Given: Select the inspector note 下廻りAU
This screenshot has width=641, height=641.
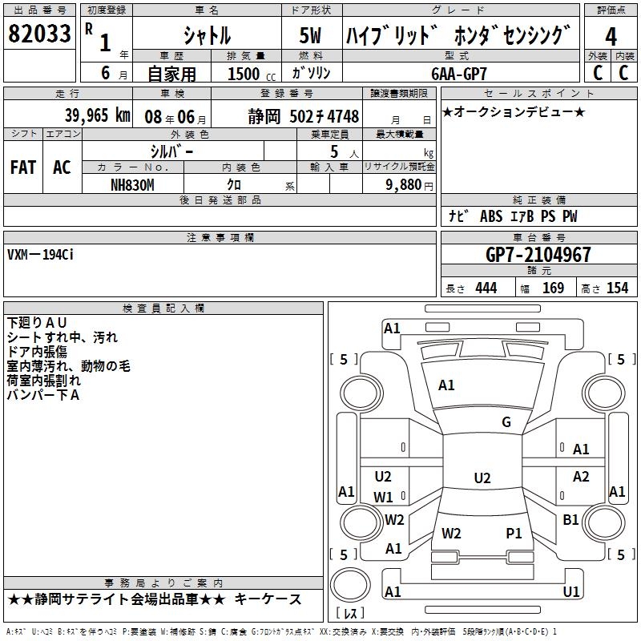Looking at the screenshot, I should tap(37, 323).
